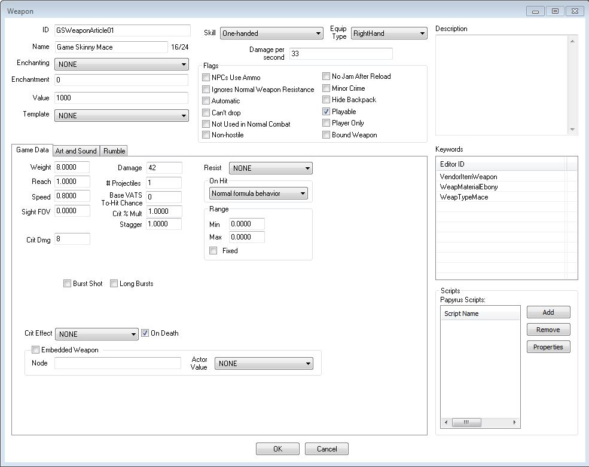Click the scripts list right scroll arrow
The height and width of the screenshot is (467, 589).
point(515,422)
